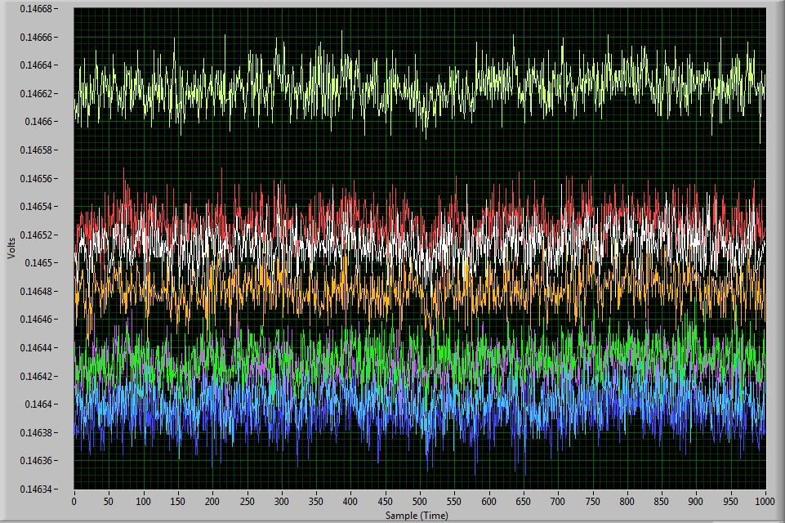Viewport: 785px width, 523px height.
Task: Click the X-axis value 350
Action: click(x=316, y=501)
